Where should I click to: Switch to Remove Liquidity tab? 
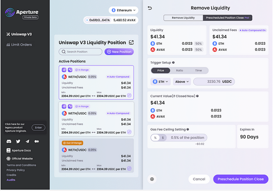[x=183, y=18]
